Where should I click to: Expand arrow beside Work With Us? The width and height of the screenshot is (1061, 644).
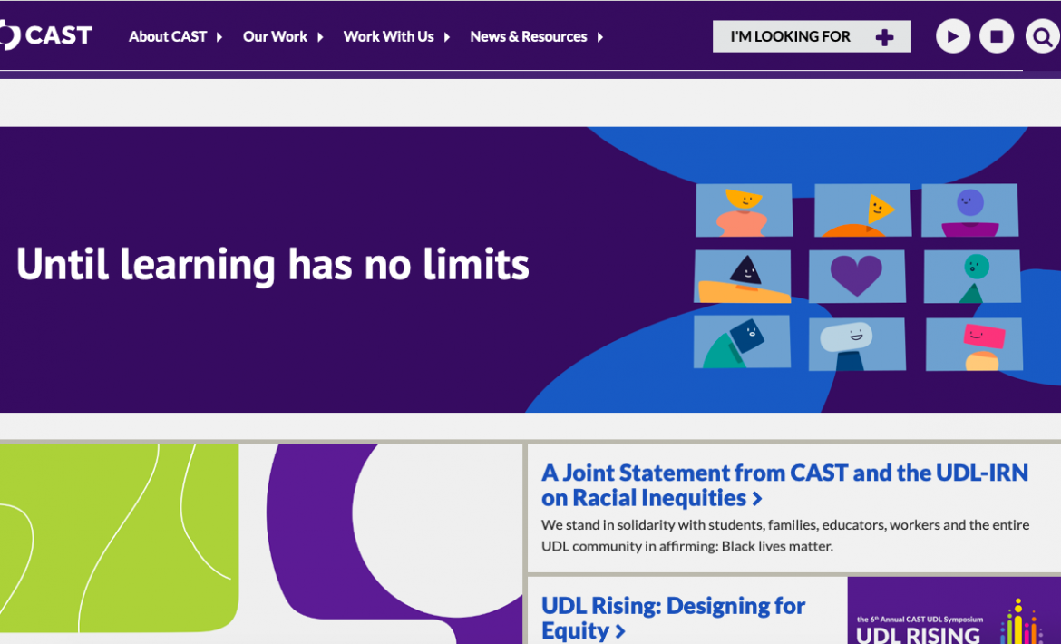pos(446,37)
